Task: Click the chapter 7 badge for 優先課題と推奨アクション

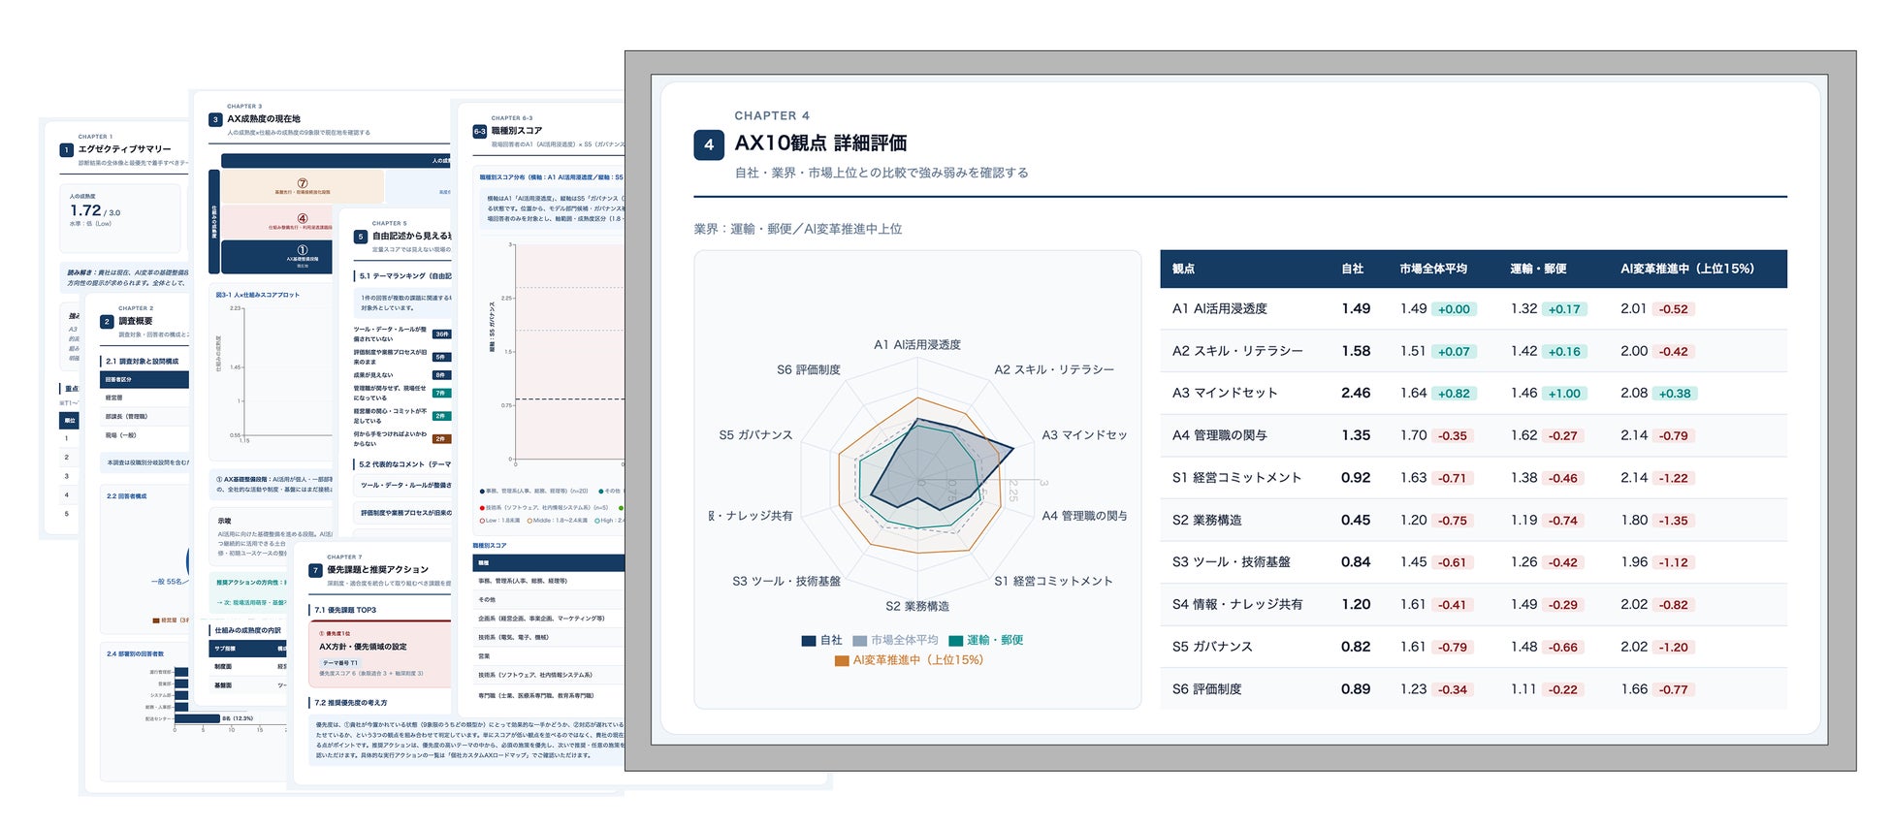Action: click(315, 570)
